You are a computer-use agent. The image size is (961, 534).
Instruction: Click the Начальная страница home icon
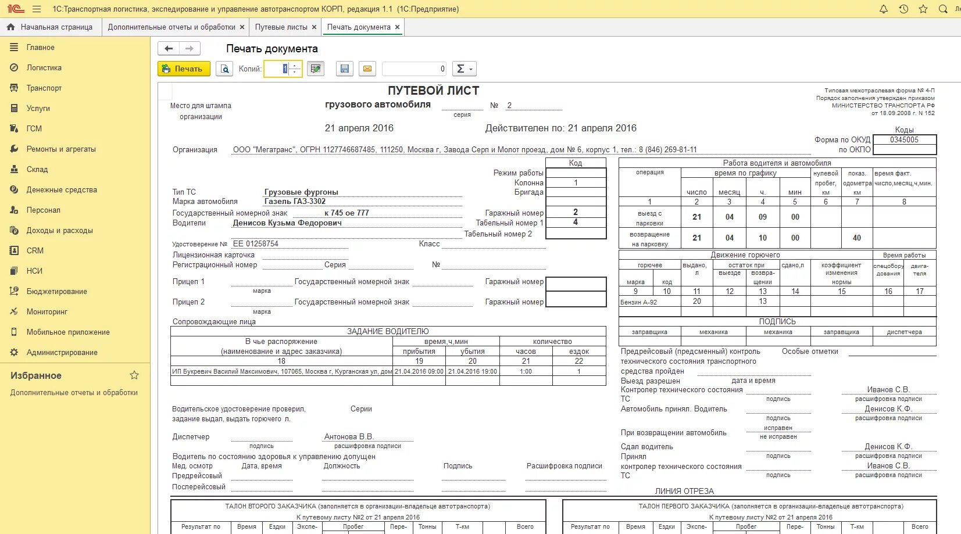pos(10,27)
